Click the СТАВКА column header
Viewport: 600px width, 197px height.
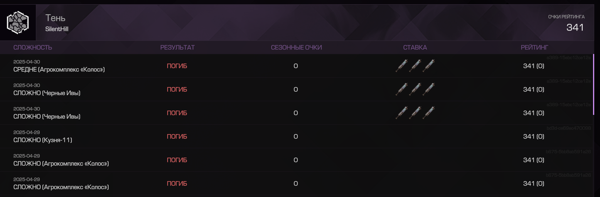[x=415, y=47]
